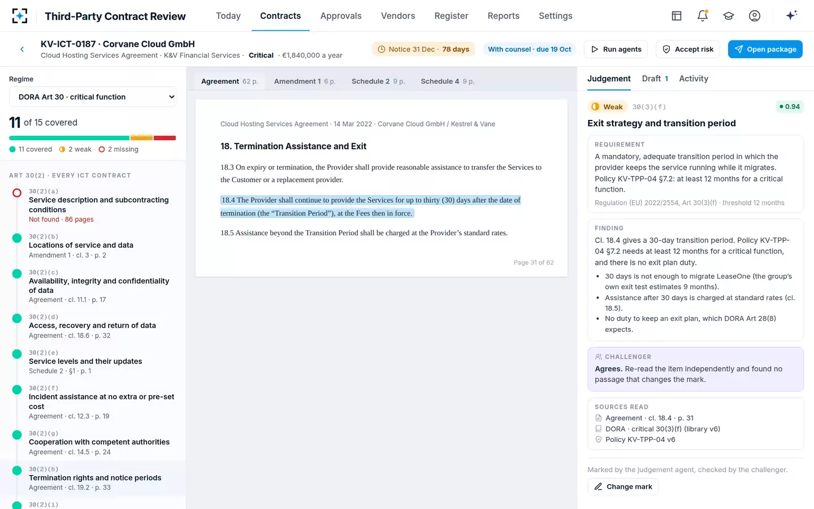Click the coverage progress bar
Viewport: 814px width, 509px height.
pos(93,138)
